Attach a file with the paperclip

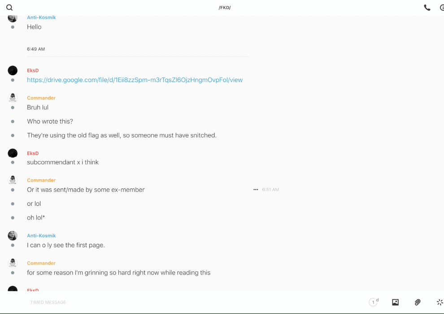418,302
